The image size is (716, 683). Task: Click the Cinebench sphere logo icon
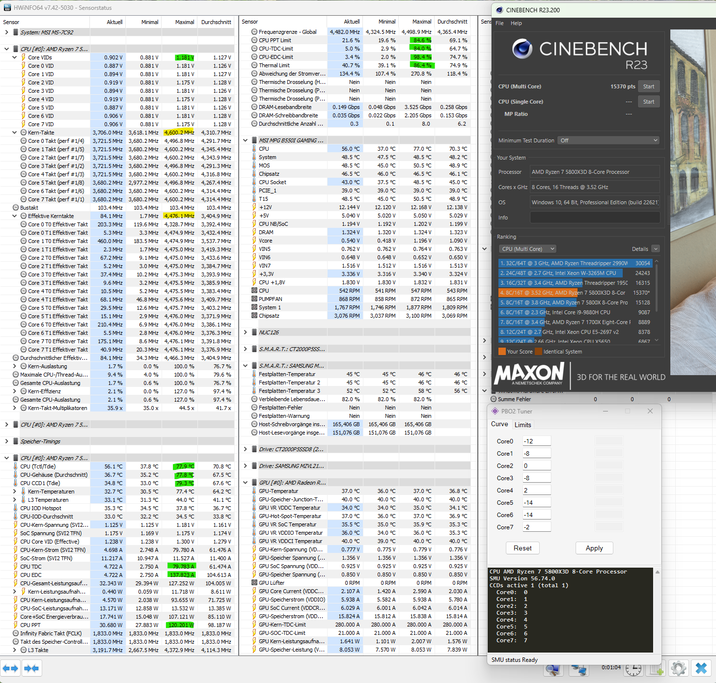pyautogui.click(x=523, y=49)
